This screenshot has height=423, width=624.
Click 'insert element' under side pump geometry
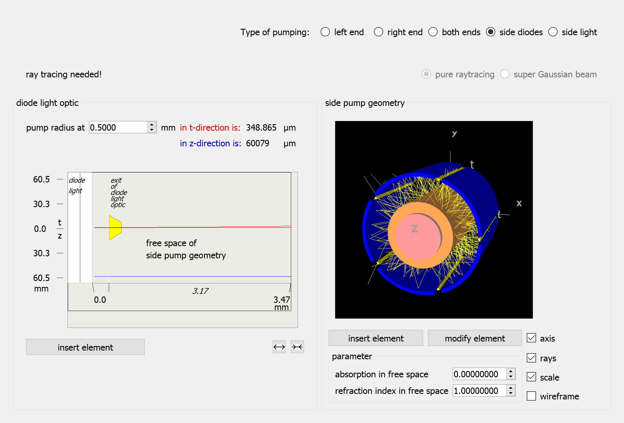click(x=376, y=338)
